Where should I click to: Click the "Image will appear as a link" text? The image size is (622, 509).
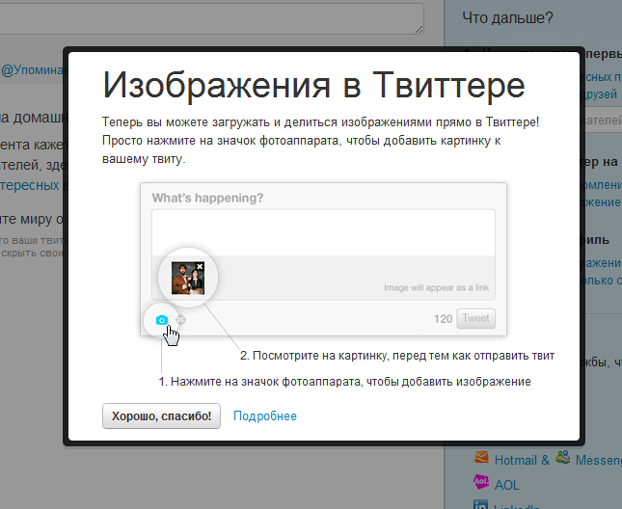(436, 287)
